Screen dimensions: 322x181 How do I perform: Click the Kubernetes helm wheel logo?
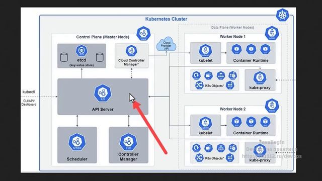[x=283, y=15]
